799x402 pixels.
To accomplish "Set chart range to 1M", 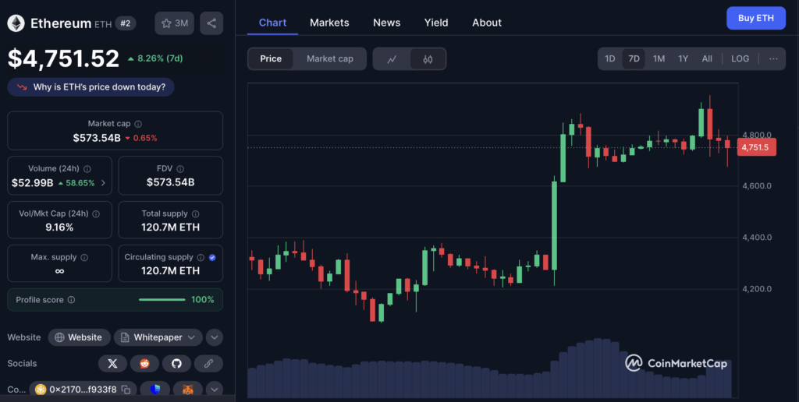I will 659,58.
